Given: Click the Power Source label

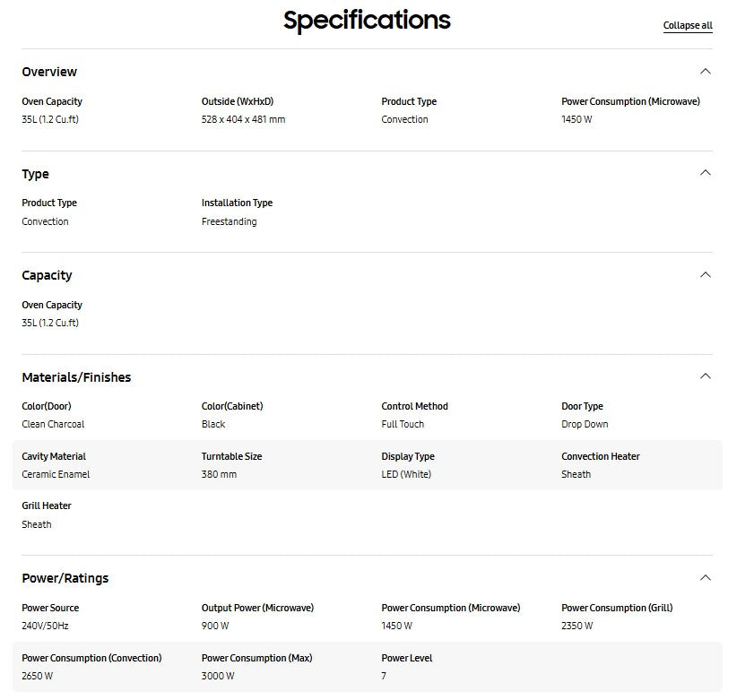Looking at the screenshot, I should click(x=50, y=608).
